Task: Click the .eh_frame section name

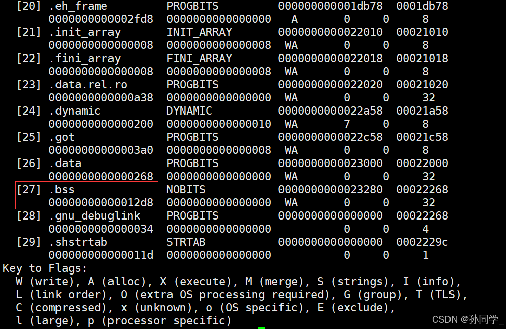Action: pyautogui.click(x=78, y=6)
